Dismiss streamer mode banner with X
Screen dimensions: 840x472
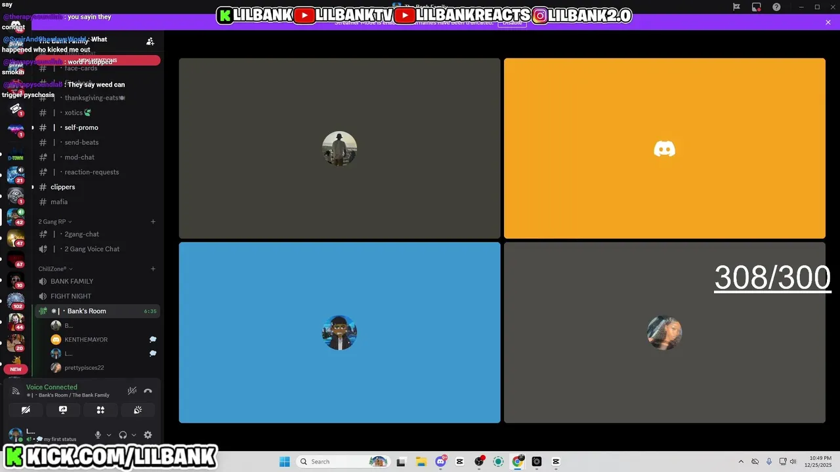(828, 22)
